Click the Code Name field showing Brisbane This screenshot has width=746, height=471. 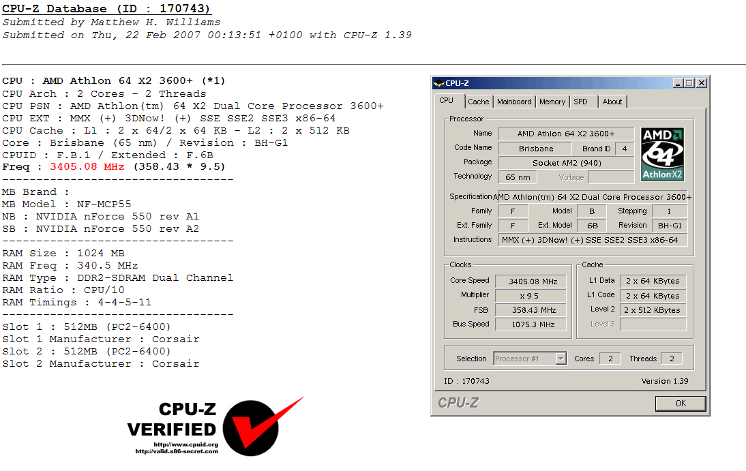coord(536,149)
